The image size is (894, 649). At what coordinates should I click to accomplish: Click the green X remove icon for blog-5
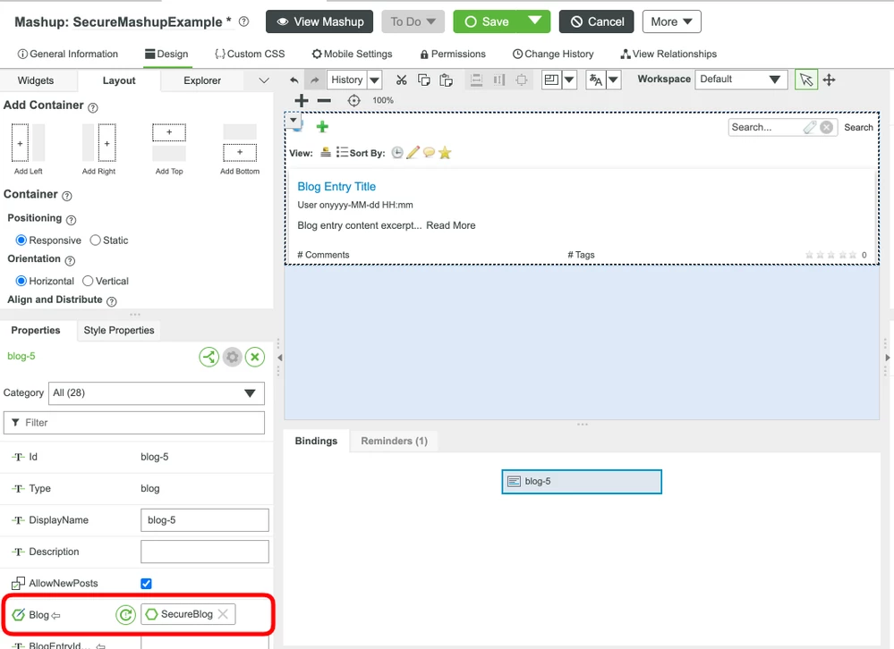[255, 357]
